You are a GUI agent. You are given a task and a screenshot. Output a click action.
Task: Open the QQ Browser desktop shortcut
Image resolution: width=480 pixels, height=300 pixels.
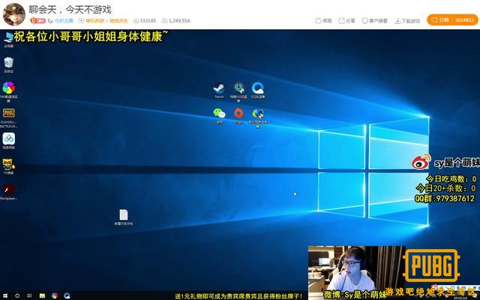258,90
